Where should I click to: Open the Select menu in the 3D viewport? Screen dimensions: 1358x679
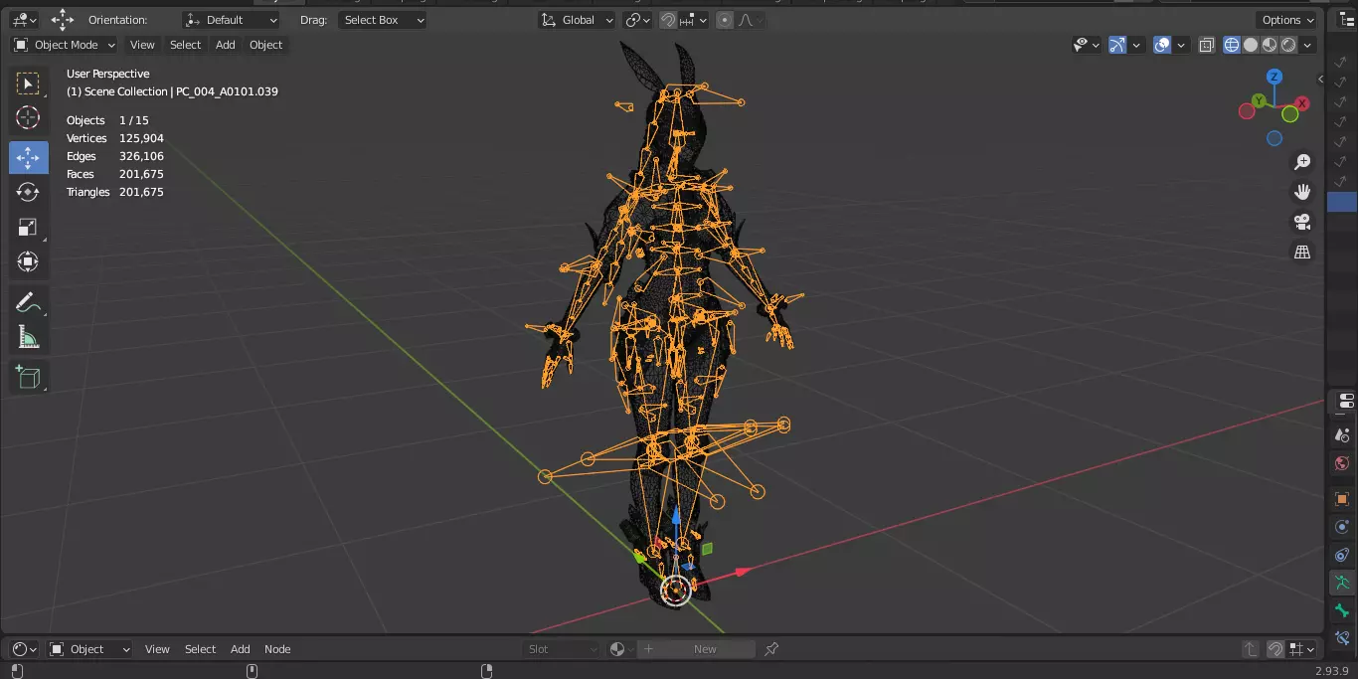coord(185,45)
